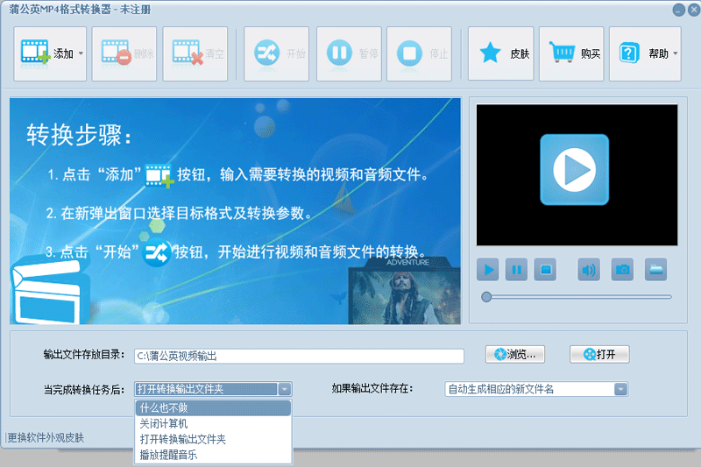Stop the preview player
Viewport: 701px width, 467px height.
pos(545,270)
